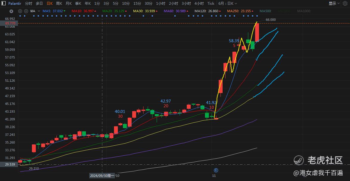Click the 29.310 low price label
Image resolution: width=350 pixels, height=181 pixels.
34,169
